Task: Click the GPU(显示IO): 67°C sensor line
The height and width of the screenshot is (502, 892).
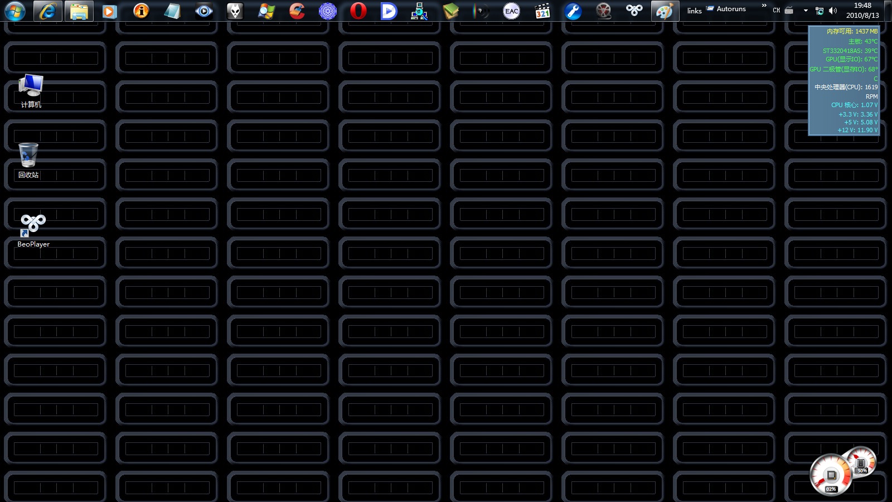Action: tap(851, 59)
